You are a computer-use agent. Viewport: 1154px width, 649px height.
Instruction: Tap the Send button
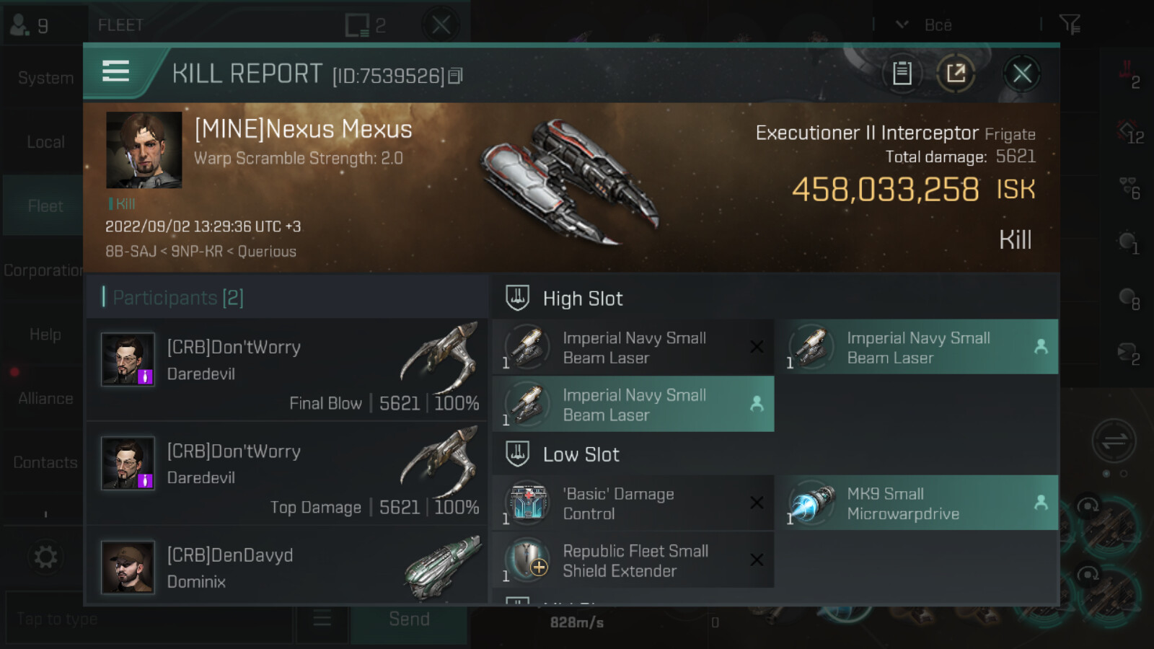pos(409,619)
